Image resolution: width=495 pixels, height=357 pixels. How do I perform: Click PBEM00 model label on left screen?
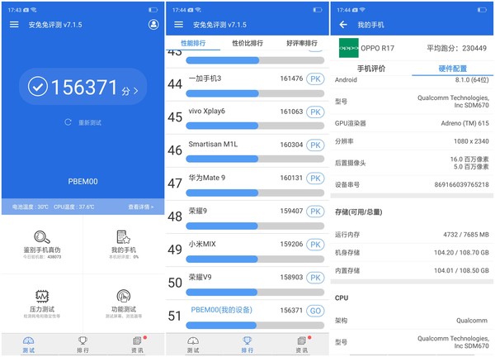click(83, 182)
